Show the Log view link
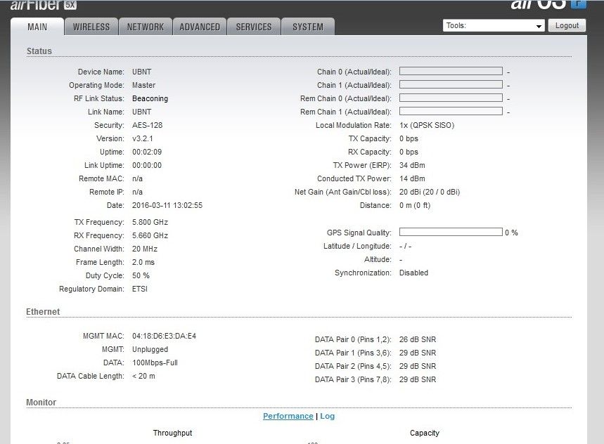 (328, 416)
